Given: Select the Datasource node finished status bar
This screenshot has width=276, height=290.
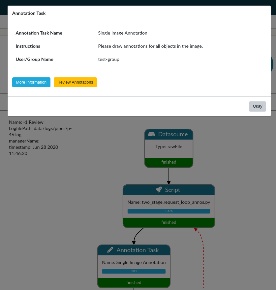Looking at the screenshot, I should (x=169, y=162).
